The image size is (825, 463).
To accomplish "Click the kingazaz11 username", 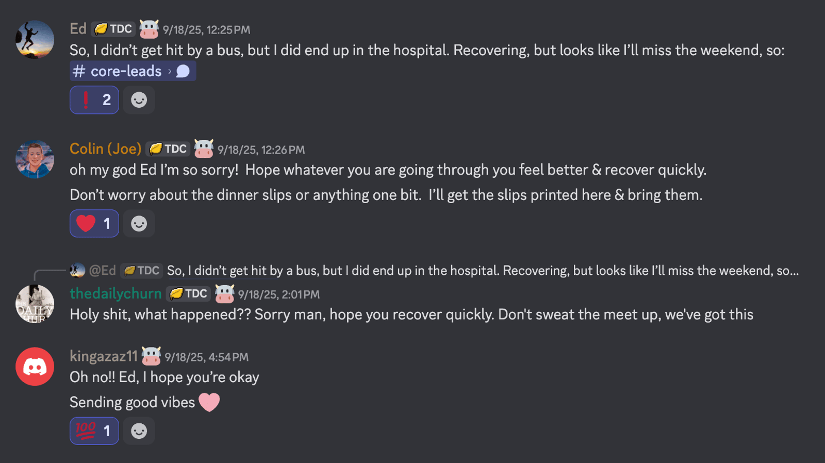I will pos(103,356).
